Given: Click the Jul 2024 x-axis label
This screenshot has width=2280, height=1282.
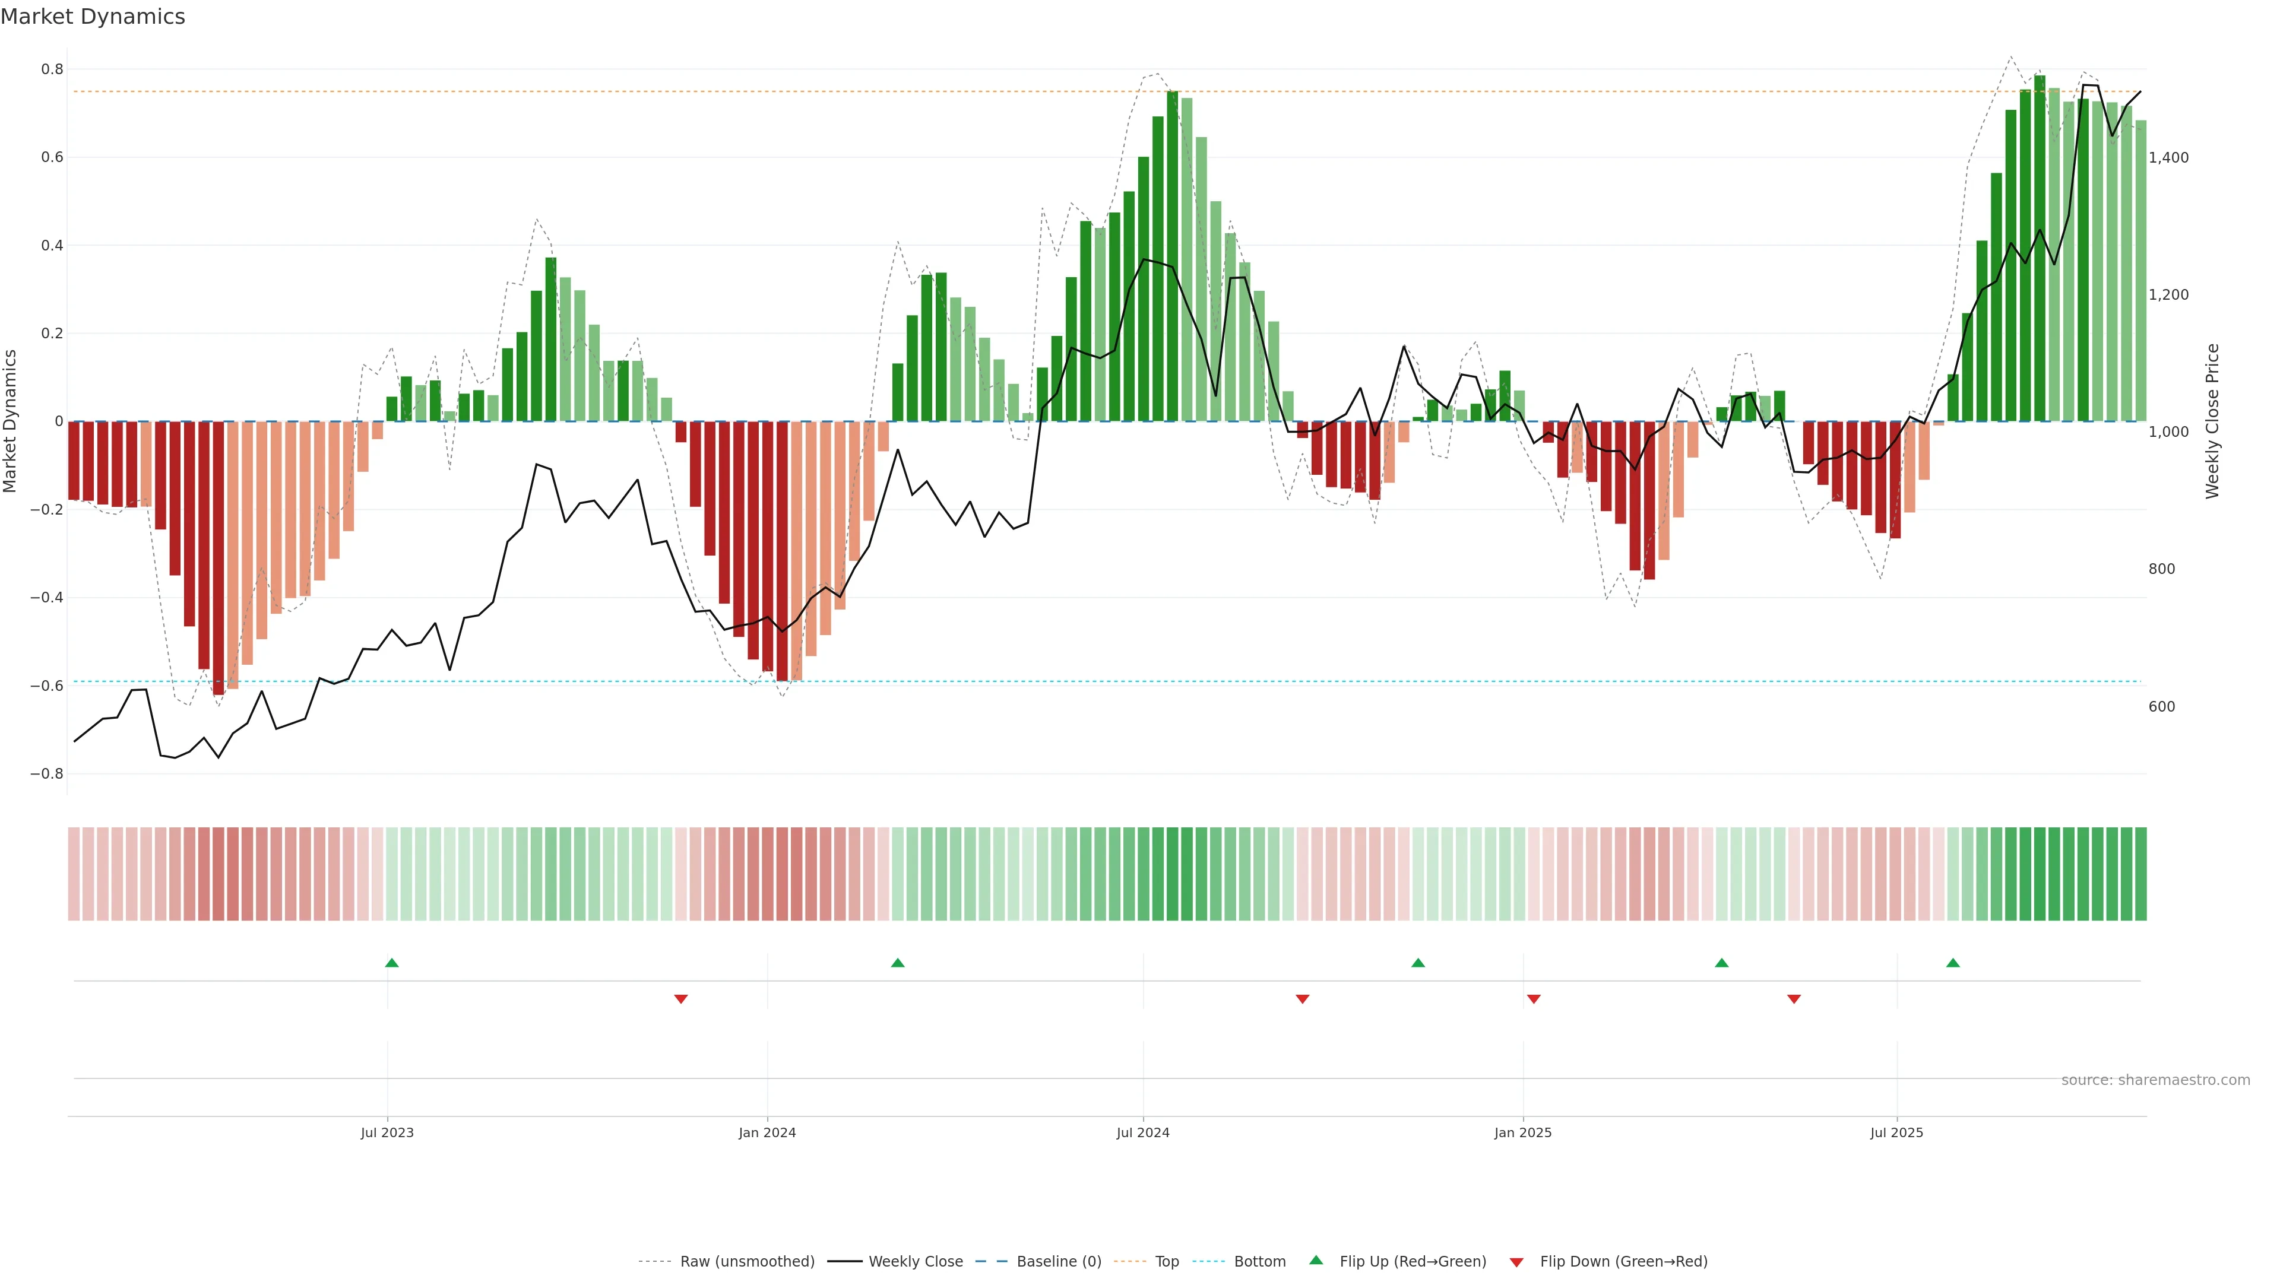Looking at the screenshot, I should coord(1142,1132).
